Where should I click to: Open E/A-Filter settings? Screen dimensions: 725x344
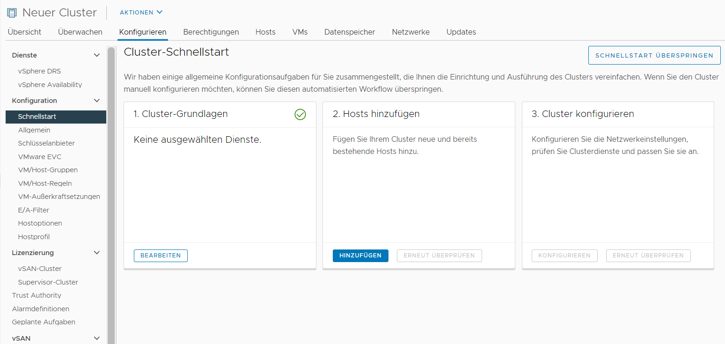pyautogui.click(x=34, y=210)
